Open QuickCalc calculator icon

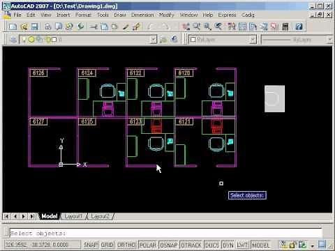(x=285, y=26)
